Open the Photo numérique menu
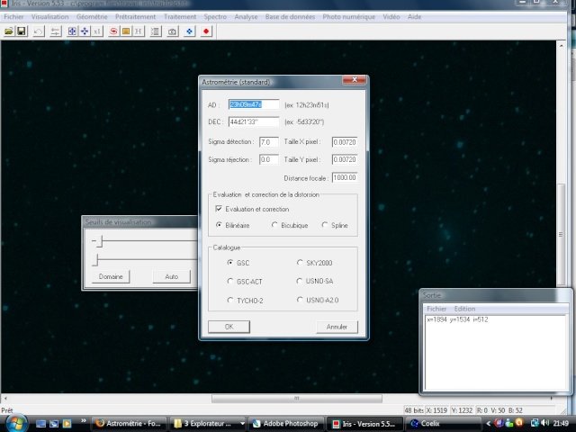 point(349,17)
